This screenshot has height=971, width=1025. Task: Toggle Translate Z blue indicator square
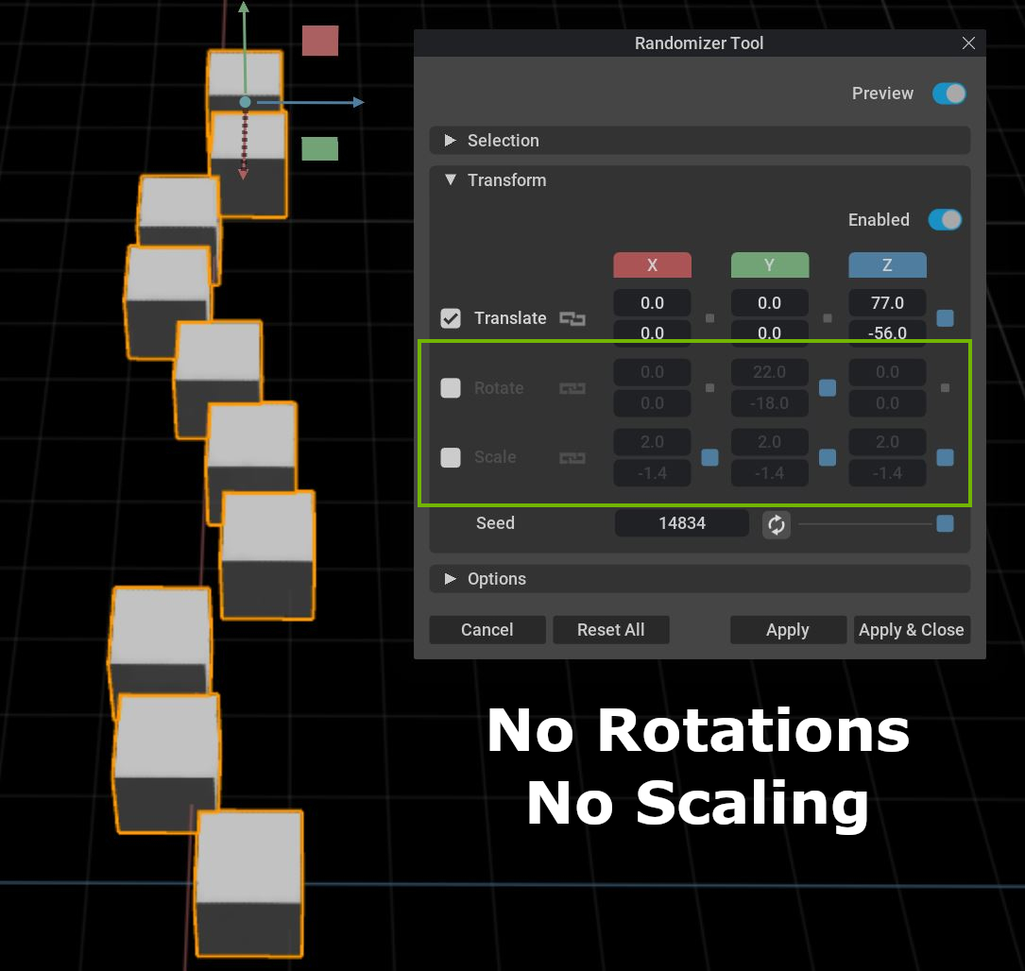pyautogui.click(x=945, y=318)
